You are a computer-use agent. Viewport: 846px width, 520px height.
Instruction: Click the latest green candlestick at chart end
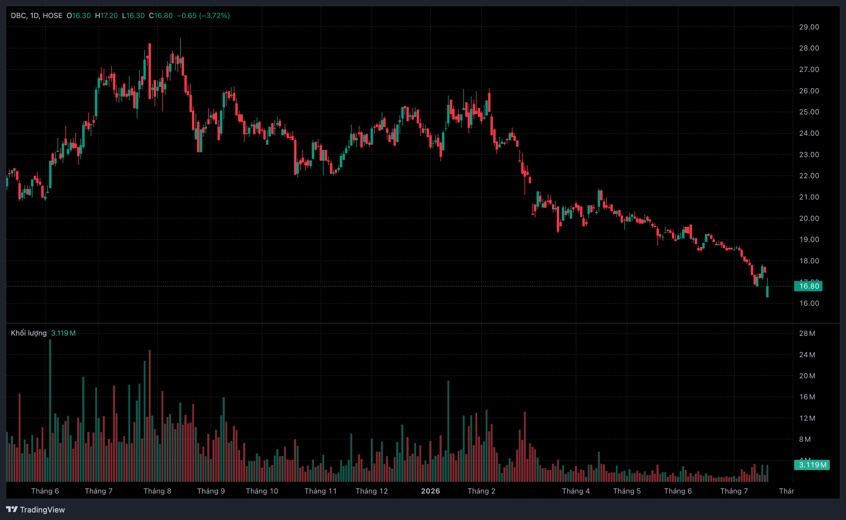(x=767, y=291)
